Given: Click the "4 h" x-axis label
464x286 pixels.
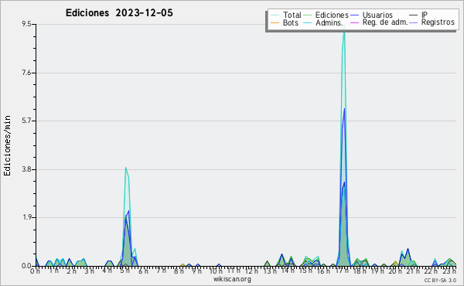Looking at the screenshot, I should point(107,271).
